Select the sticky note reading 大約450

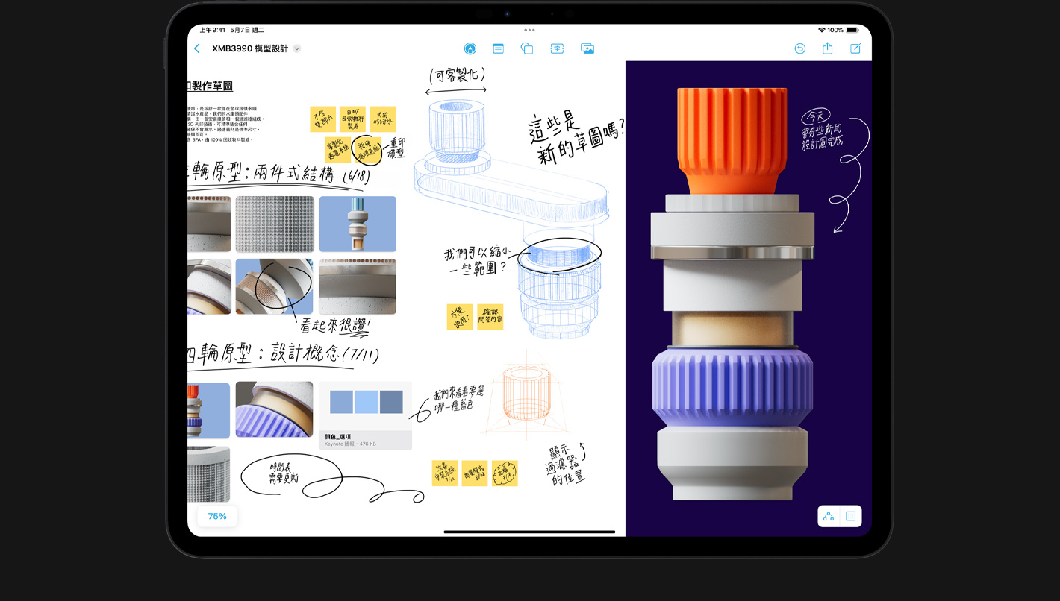pyautogui.click(x=382, y=119)
